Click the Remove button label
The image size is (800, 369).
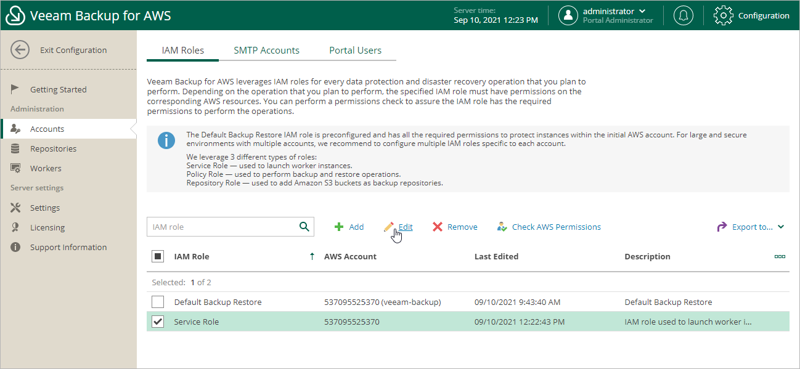click(462, 227)
